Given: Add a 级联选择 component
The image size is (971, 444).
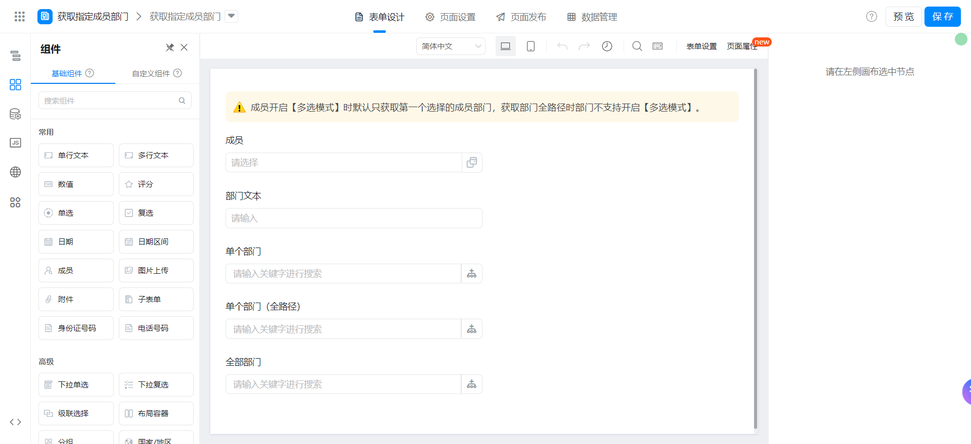Looking at the screenshot, I should pyautogui.click(x=76, y=413).
